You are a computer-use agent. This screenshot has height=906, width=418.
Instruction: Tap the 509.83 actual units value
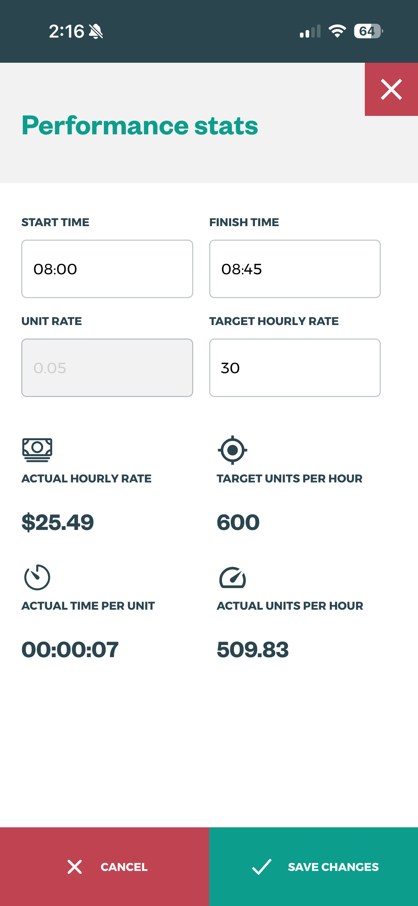click(x=253, y=649)
